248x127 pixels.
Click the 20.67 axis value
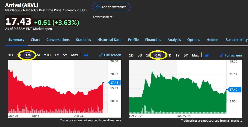[x=114, y=74]
